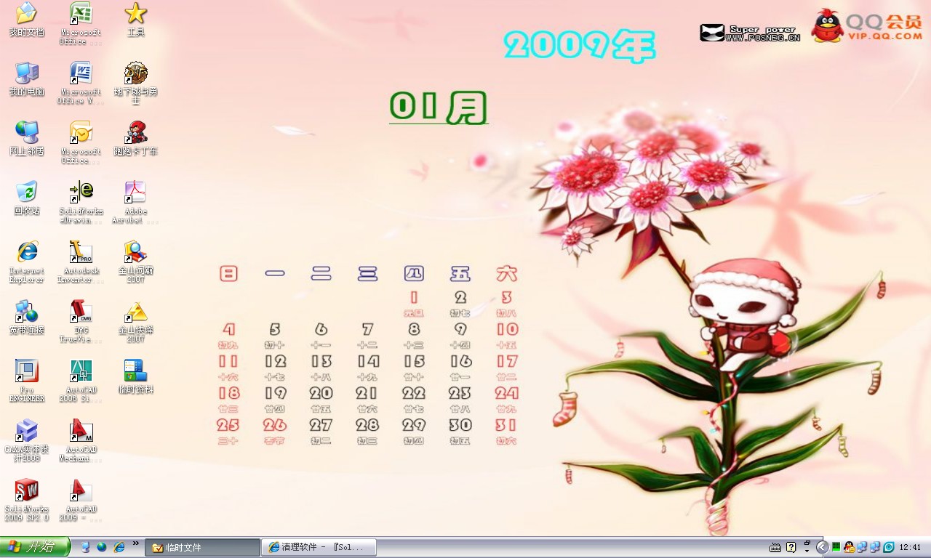931x558 pixels.
Task: Select the CAXA实体设计2006 shortcut
Action: point(26,441)
